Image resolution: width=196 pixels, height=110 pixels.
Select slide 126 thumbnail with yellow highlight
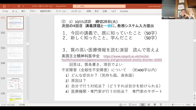tap(15, 98)
